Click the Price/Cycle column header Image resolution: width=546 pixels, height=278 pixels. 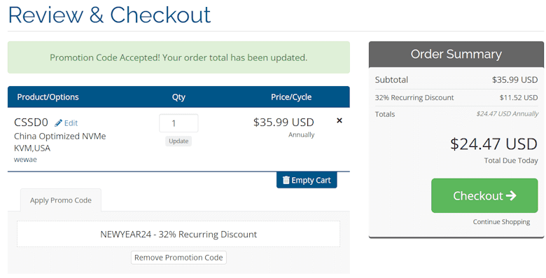291,97
